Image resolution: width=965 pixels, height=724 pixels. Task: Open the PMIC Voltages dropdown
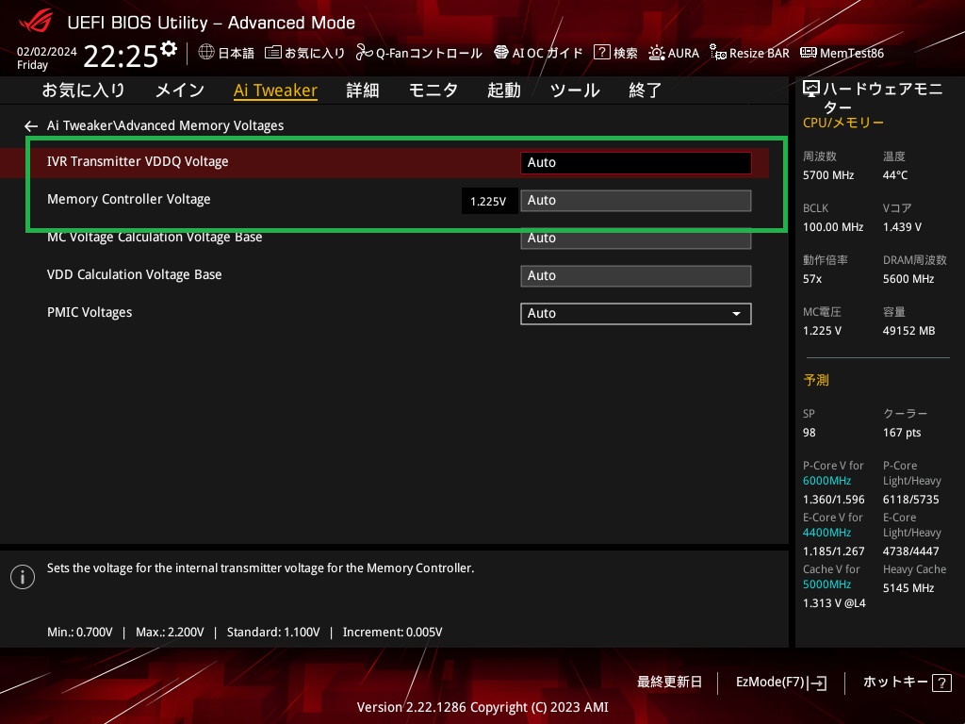pyautogui.click(x=636, y=314)
